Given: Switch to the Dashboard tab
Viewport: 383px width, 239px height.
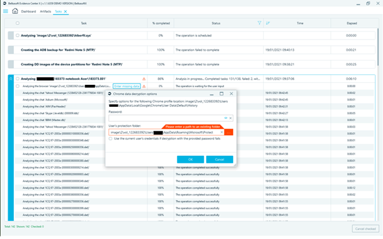Looking at the screenshot, I should [28, 11].
